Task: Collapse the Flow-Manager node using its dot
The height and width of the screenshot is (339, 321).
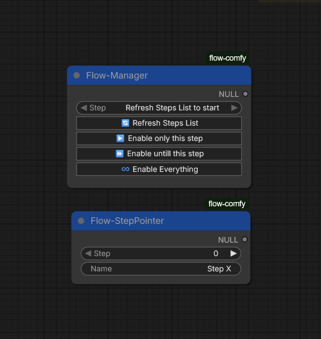Action: (77, 75)
